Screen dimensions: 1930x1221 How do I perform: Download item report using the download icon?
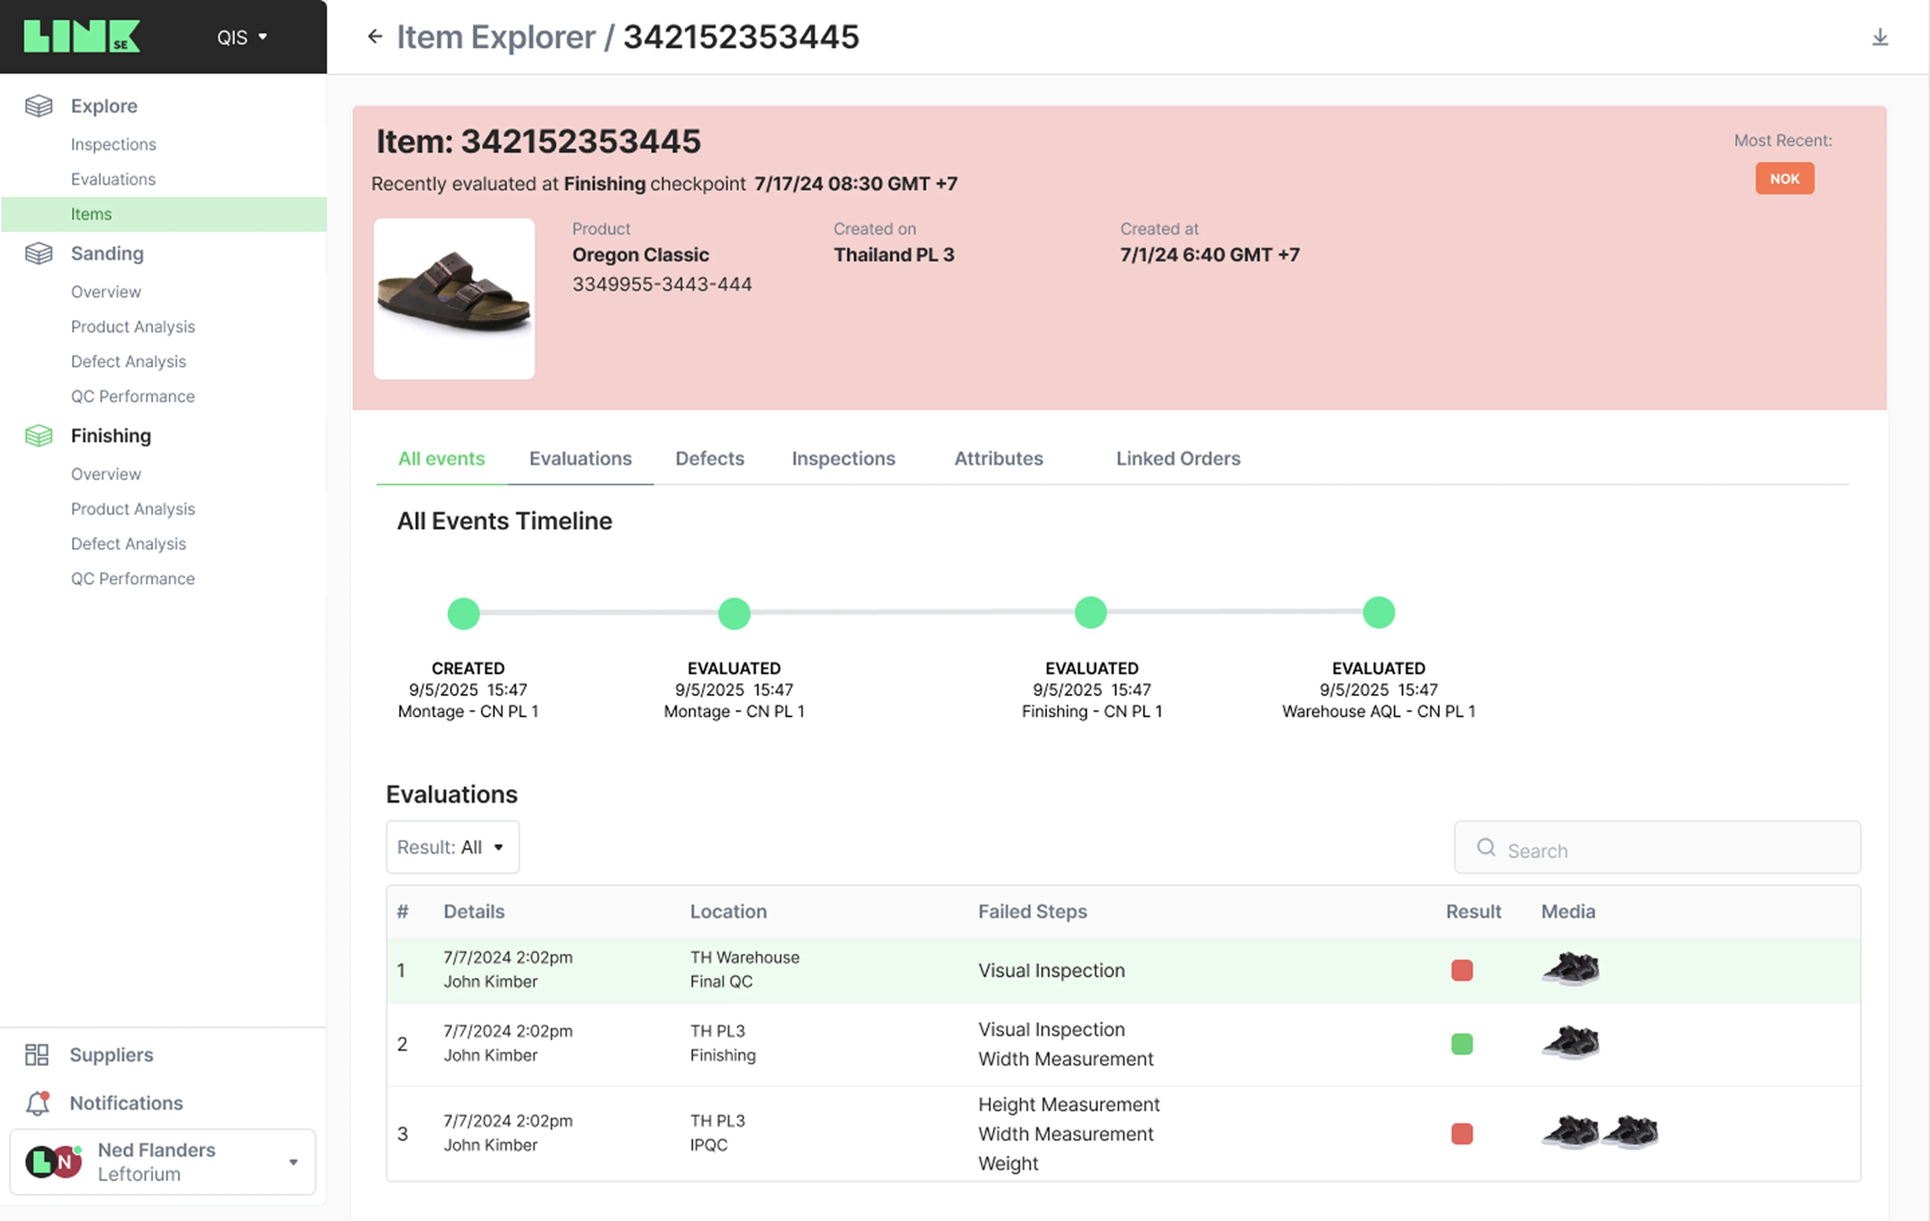[x=1880, y=37]
